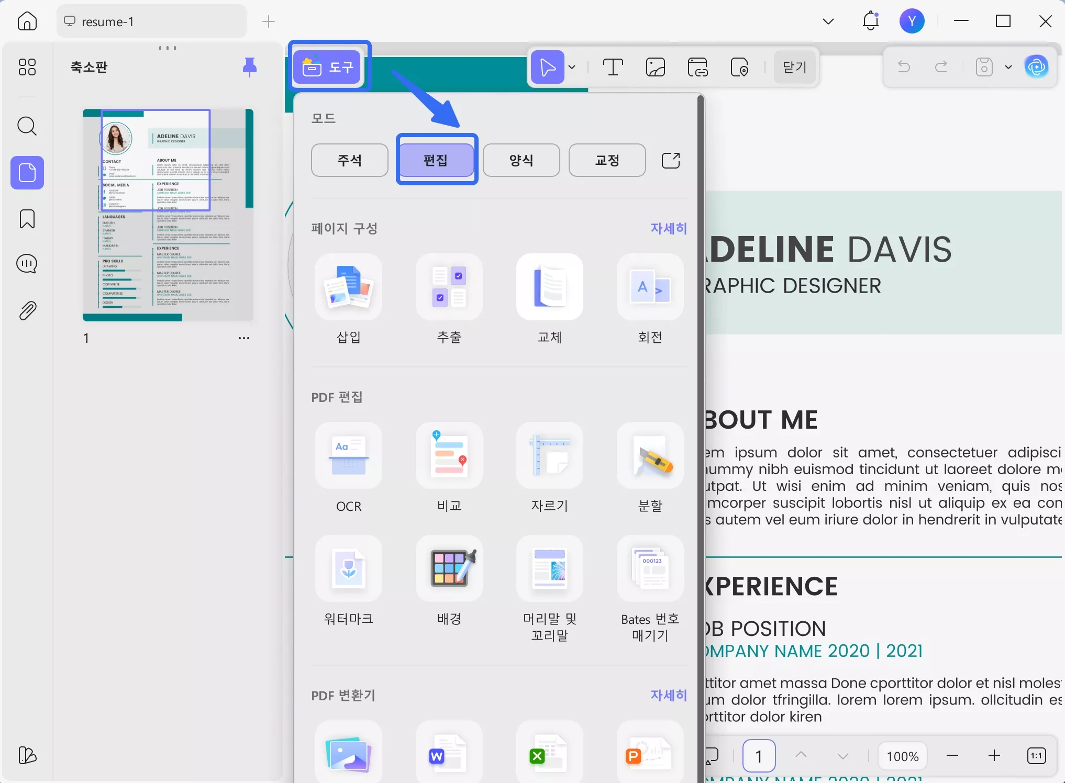
Task: Open the save options dropdown arrow
Action: (x=1008, y=67)
